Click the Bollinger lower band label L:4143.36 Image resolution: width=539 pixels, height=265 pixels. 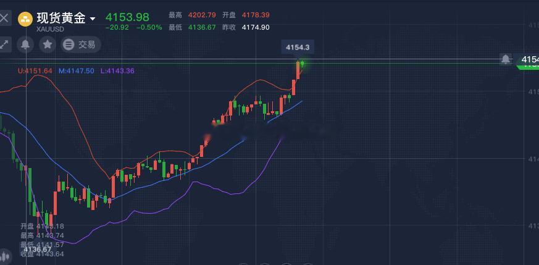117,71
